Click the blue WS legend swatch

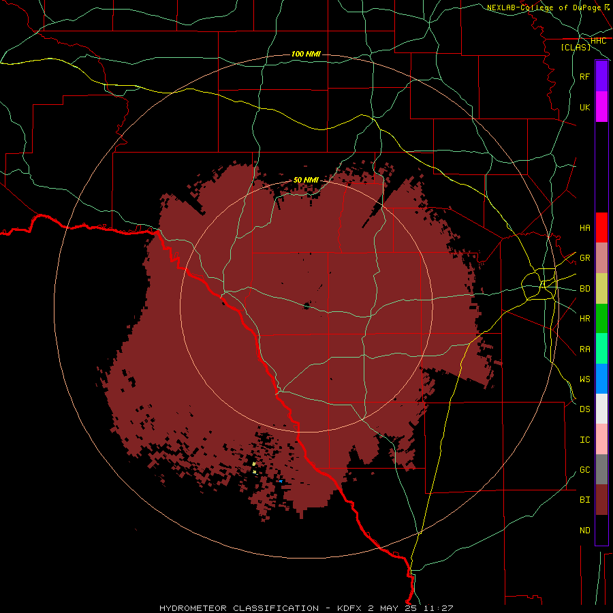pos(601,379)
